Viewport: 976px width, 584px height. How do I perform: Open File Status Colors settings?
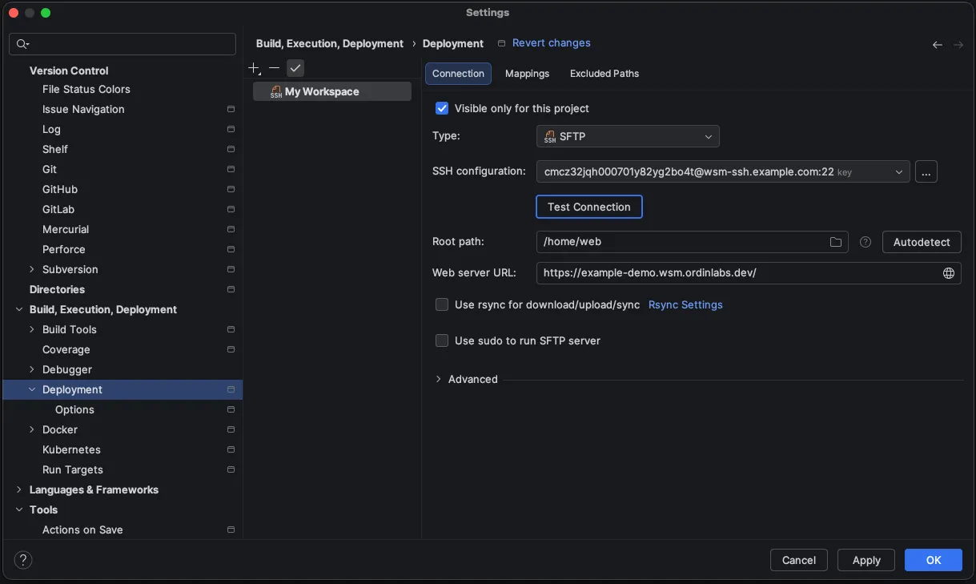coord(86,89)
